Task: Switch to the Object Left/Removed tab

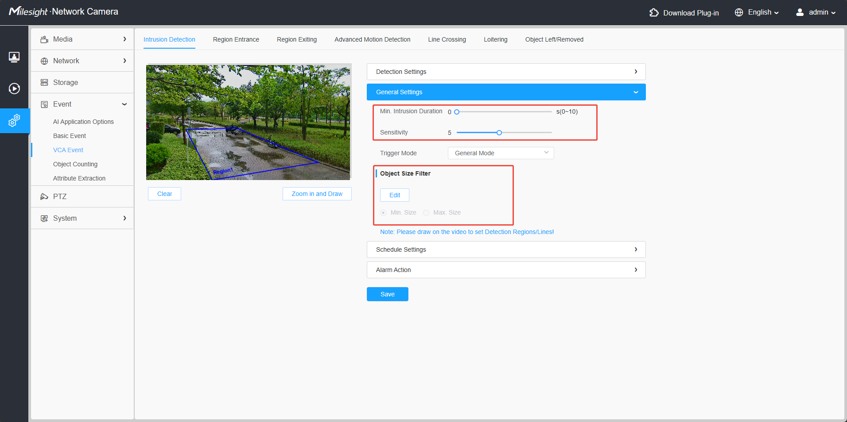Action: coord(554,39)
